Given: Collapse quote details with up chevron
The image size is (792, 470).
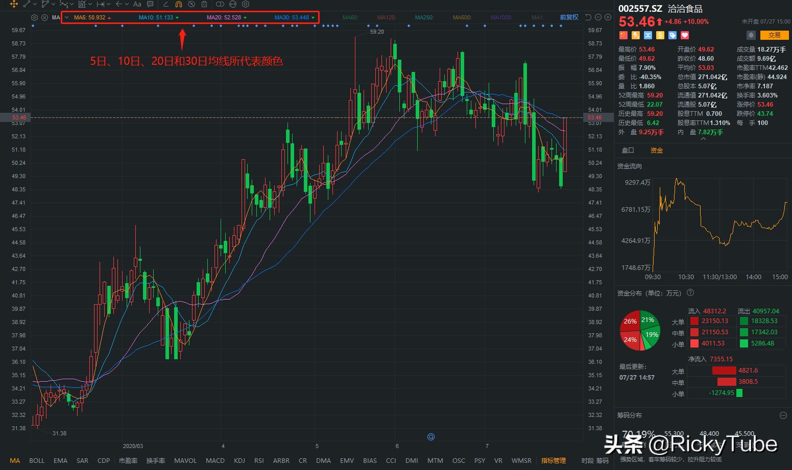Looking at the screenshot, I should (x=703, y=139).
